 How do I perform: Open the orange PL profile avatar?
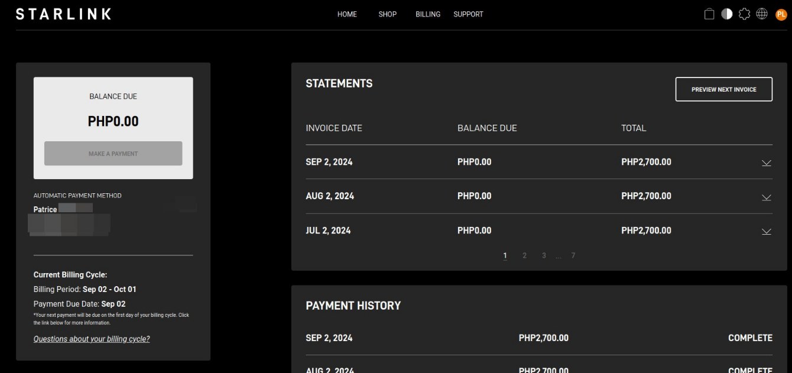coord(781,14)
